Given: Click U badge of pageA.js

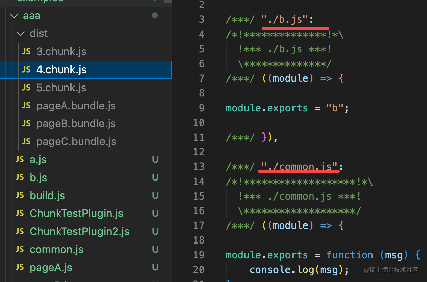Looking at the screenshot, I should [x=155, y=267].
